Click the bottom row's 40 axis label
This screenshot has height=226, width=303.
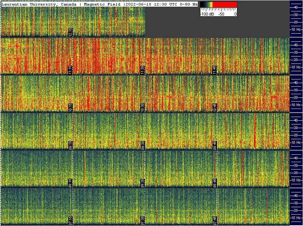[x=296, y=195]
